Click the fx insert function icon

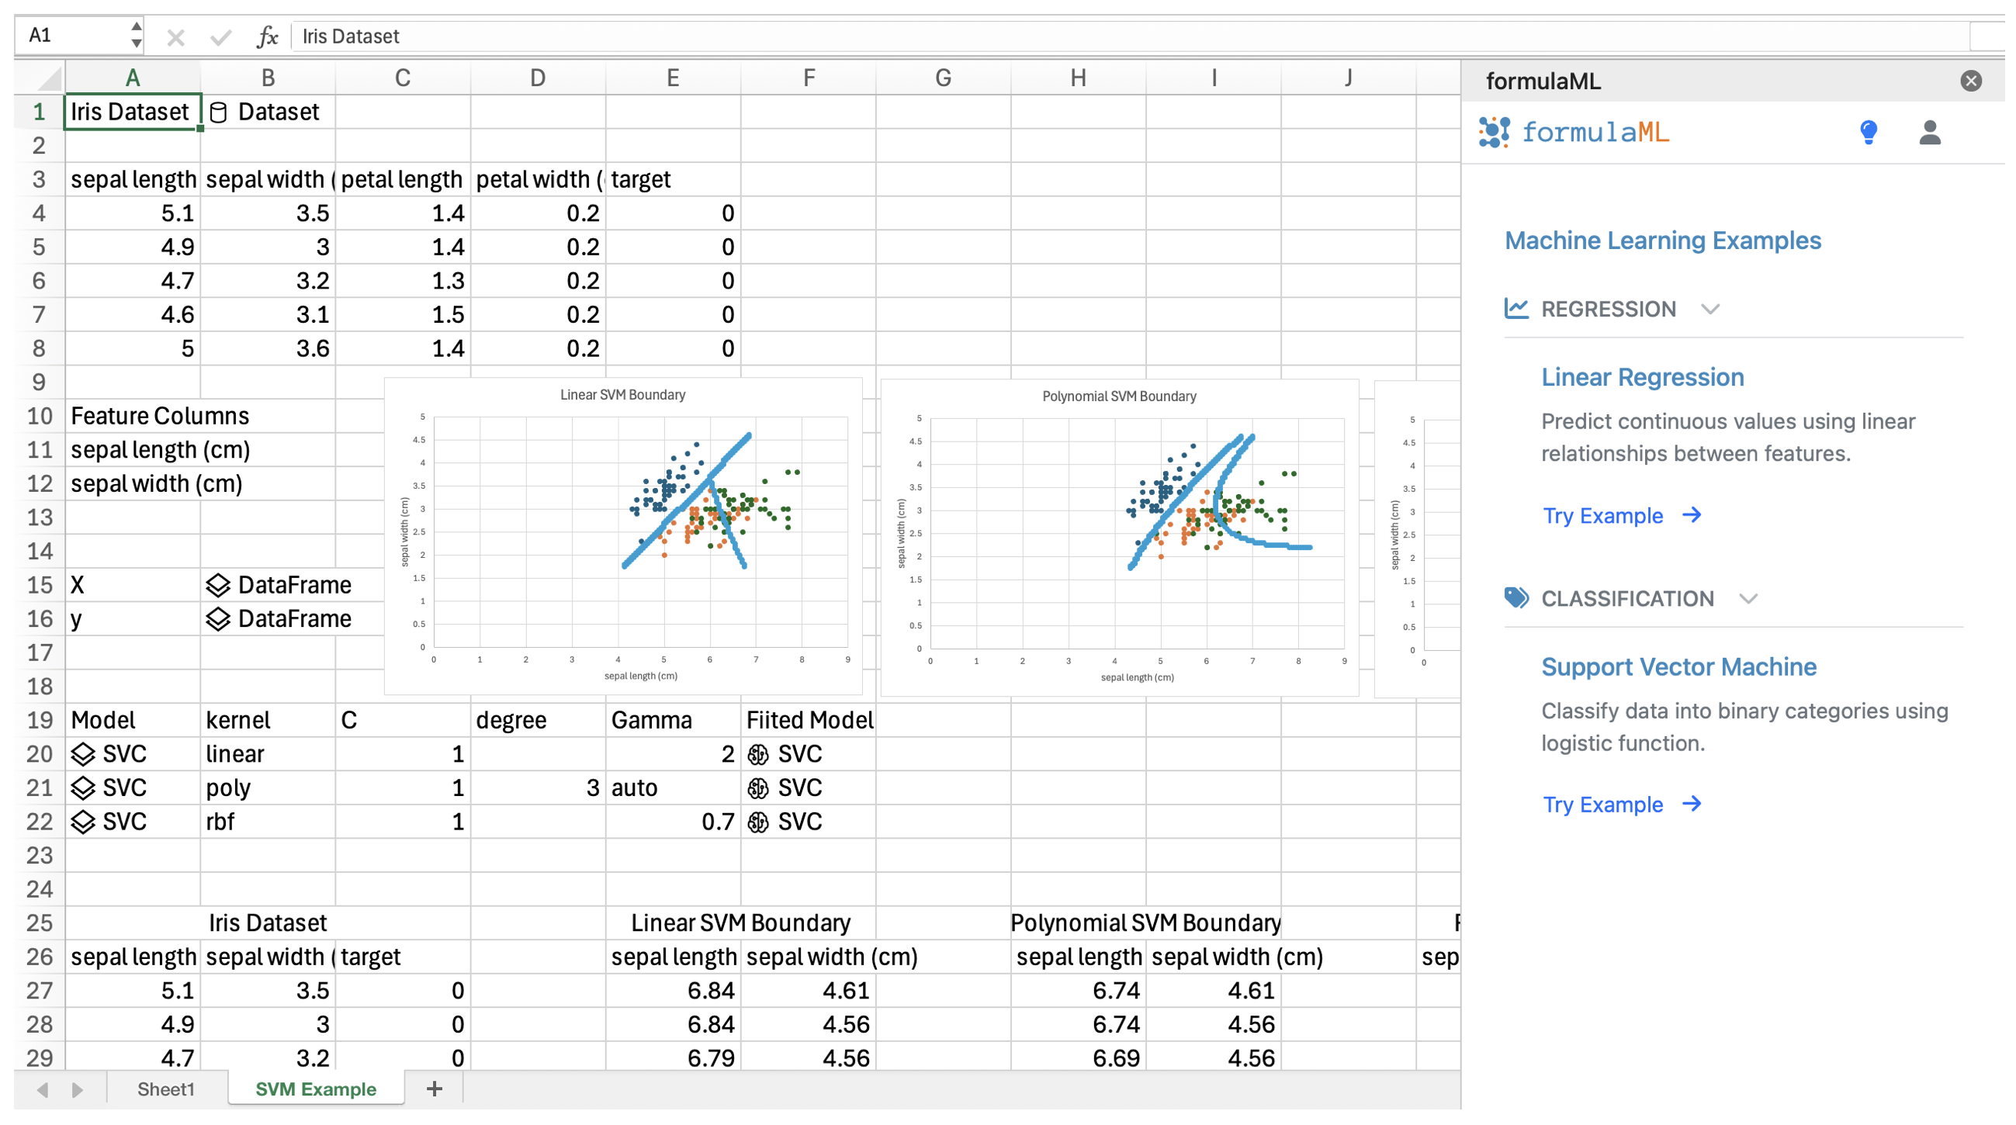point(267,36)
